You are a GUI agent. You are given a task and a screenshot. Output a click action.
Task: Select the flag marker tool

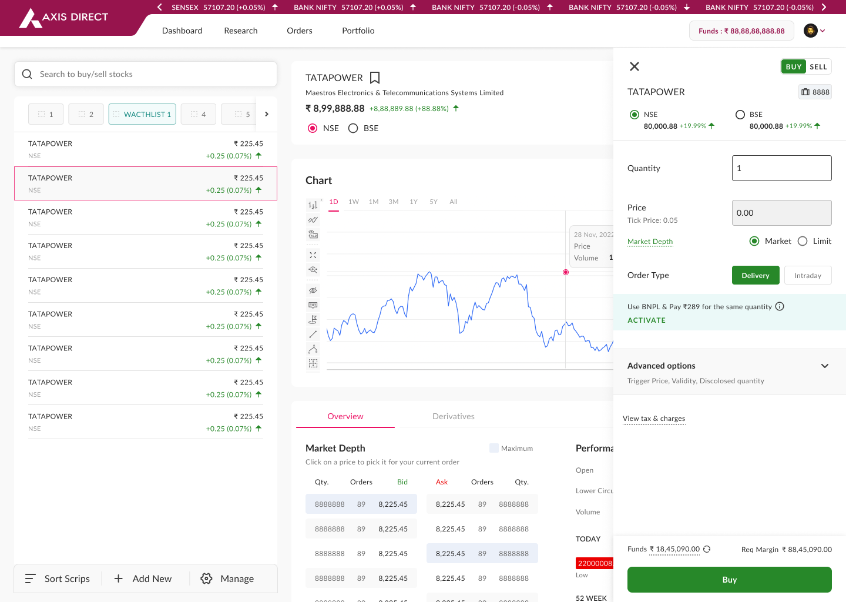pos(313,319)
